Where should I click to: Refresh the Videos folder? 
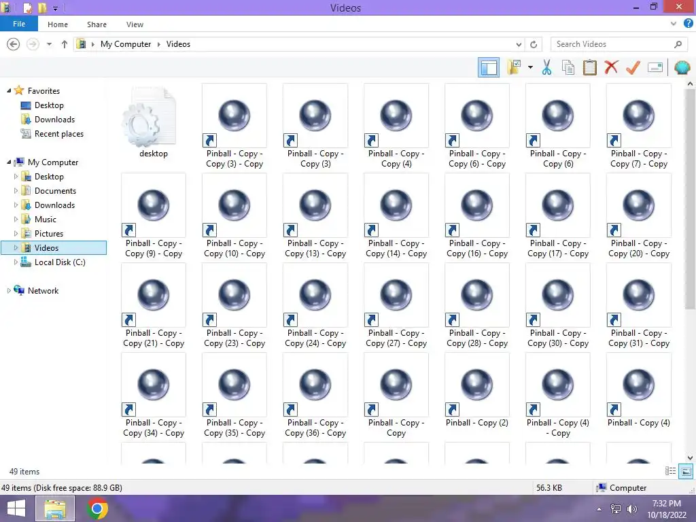(x=534, y=44)
